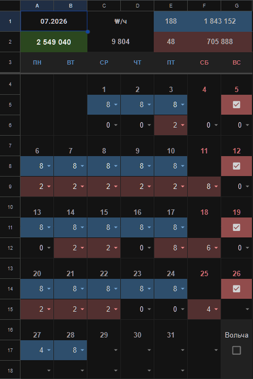Expand red overtime dropdown for Friday 3
This screenshot has height=379, width=253.
point(183,125)
